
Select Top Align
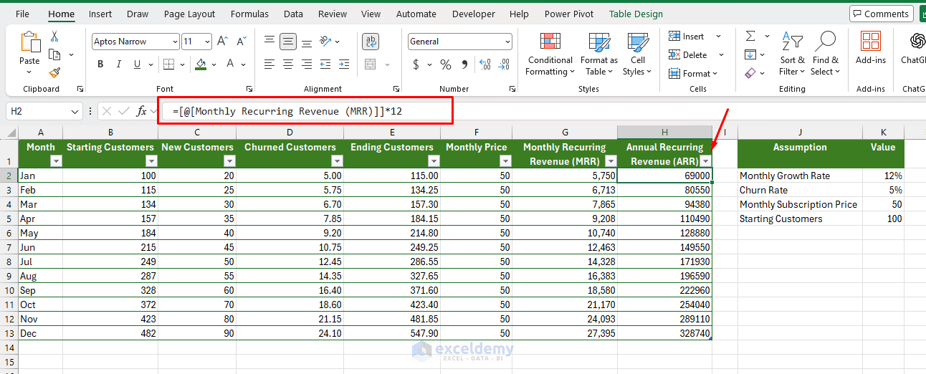(x=269, y=42)
